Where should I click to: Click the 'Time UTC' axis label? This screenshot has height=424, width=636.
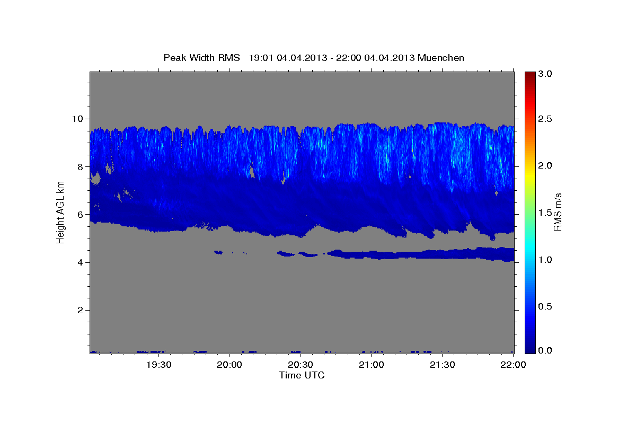302,375
